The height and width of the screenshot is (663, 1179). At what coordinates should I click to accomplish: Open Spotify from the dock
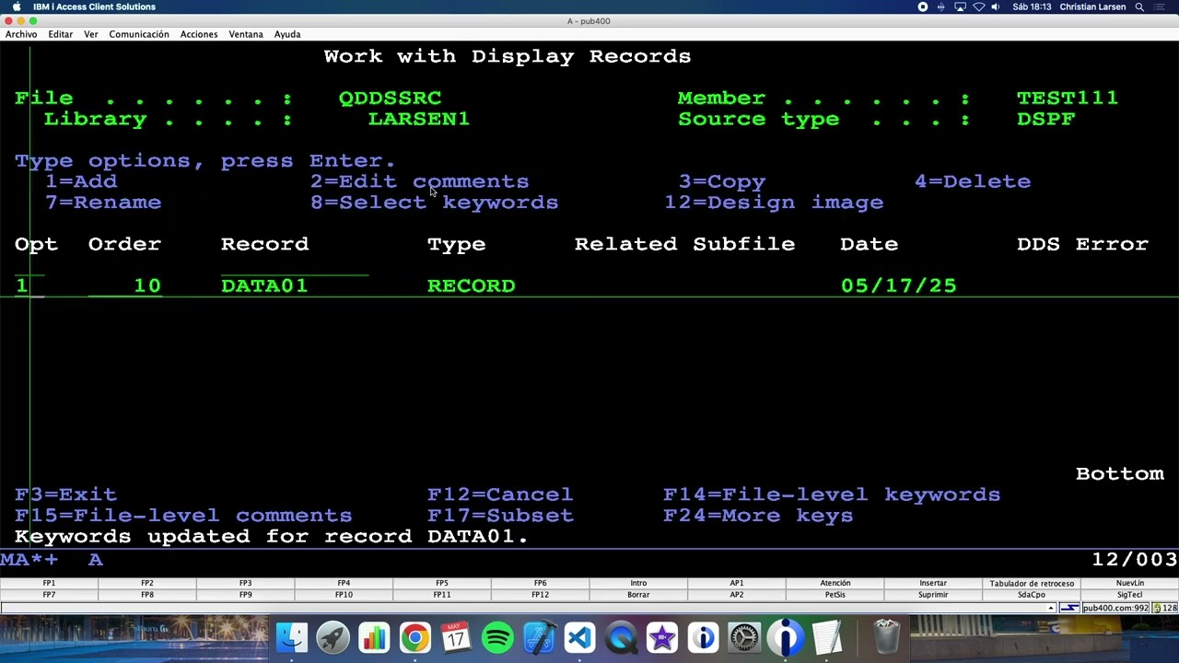click(x=497, y=637)
